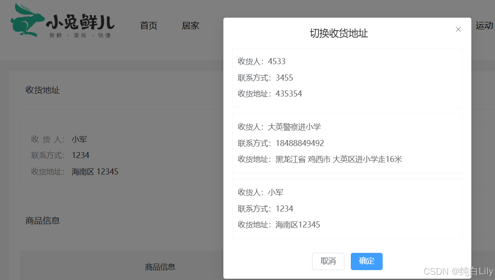Open the 居家 category tab
This screenshot has width=495, height=280.
point(190,26)
